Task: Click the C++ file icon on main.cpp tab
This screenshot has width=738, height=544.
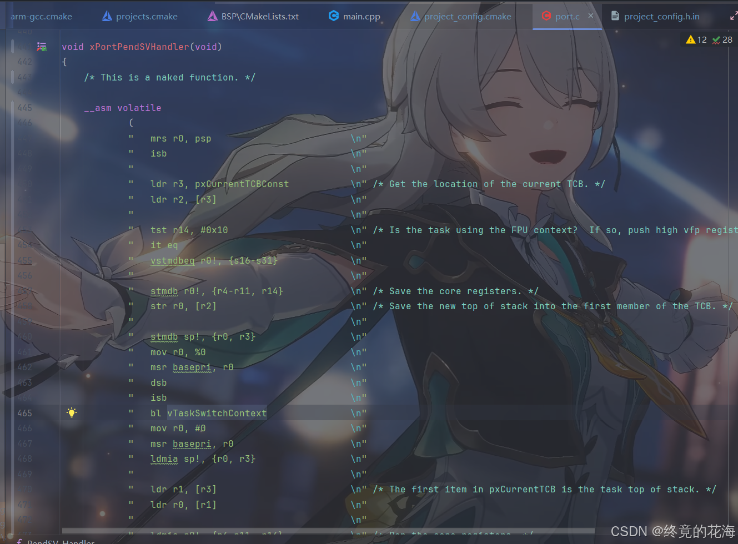Action: pyautogui.click(x=334, y=16)
